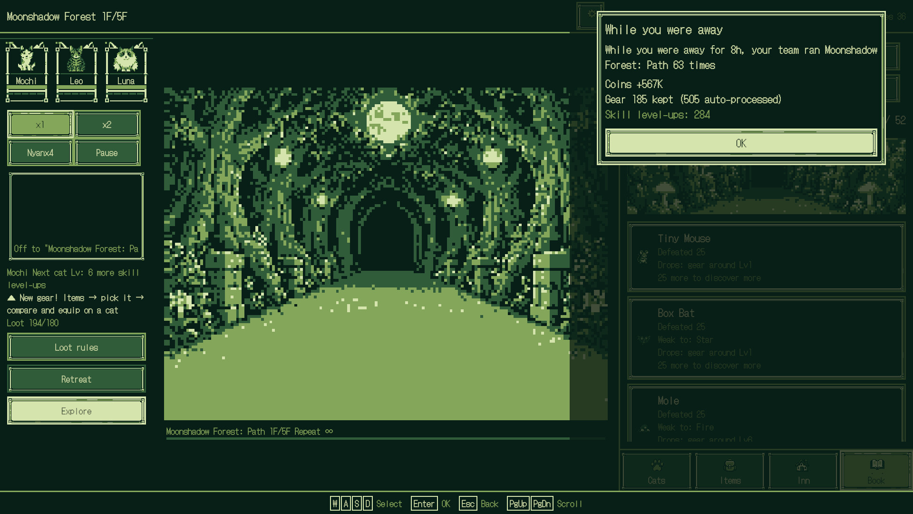Open the Cats tab with paw icon
Image resolution: width=913 pixels, height=514 pixels.
pyautogui.click(x=656, y=471)
